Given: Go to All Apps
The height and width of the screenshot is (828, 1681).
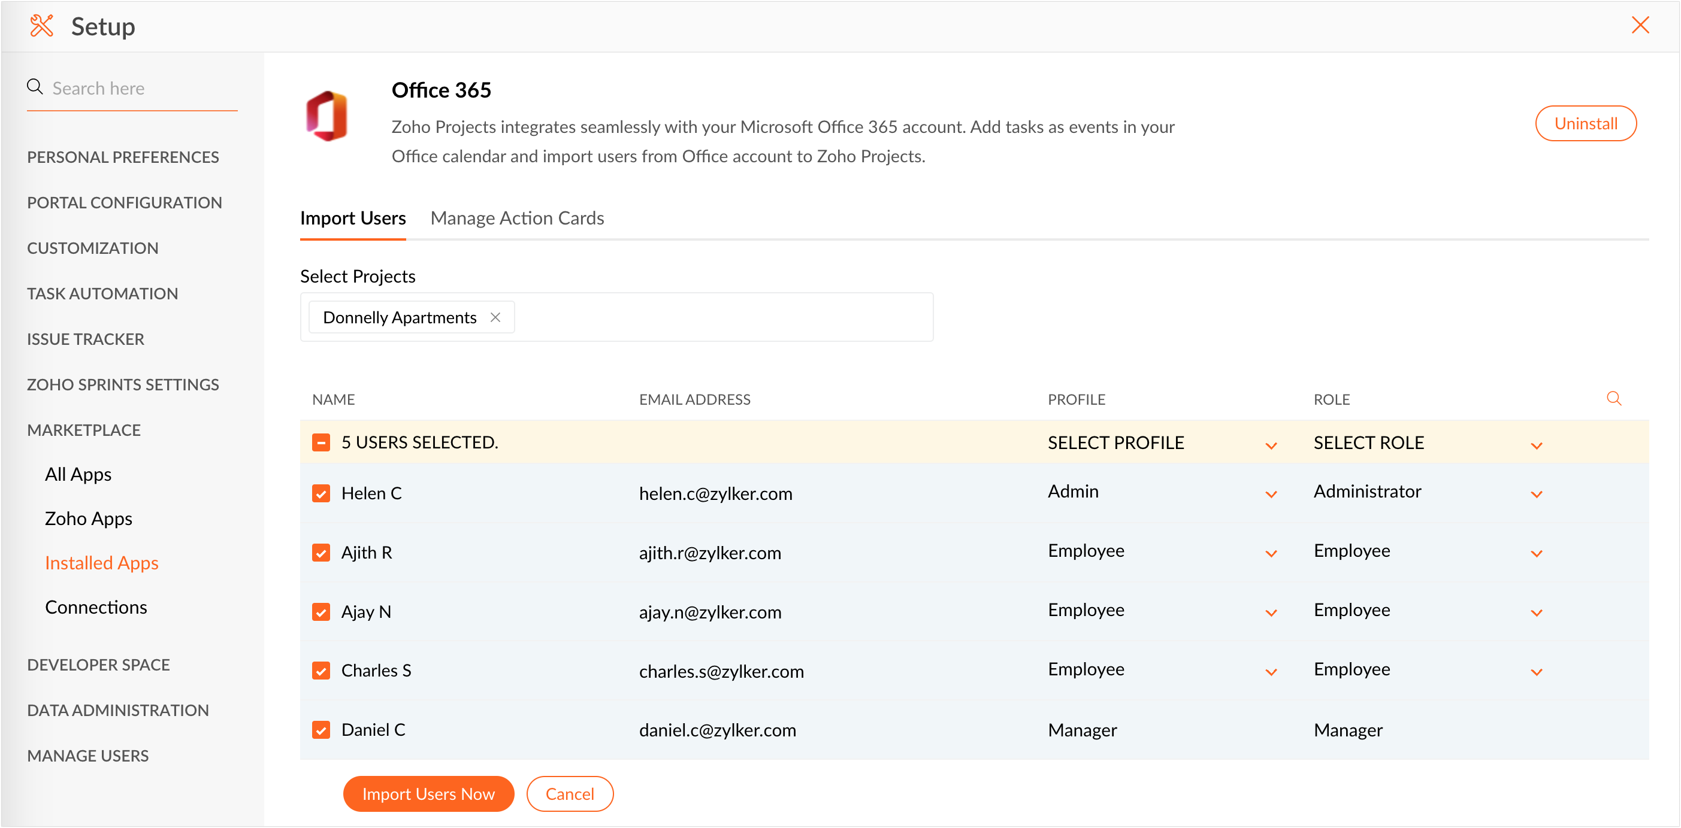Looking at the screenshot, I should tap(78, 475).
